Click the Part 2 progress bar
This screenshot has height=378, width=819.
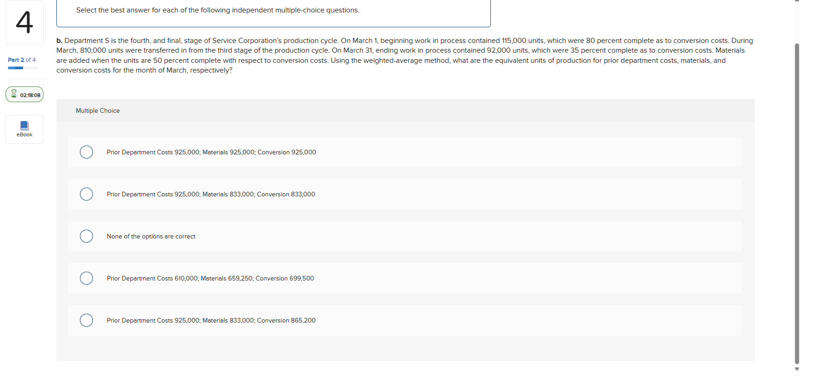coord(23,68)
